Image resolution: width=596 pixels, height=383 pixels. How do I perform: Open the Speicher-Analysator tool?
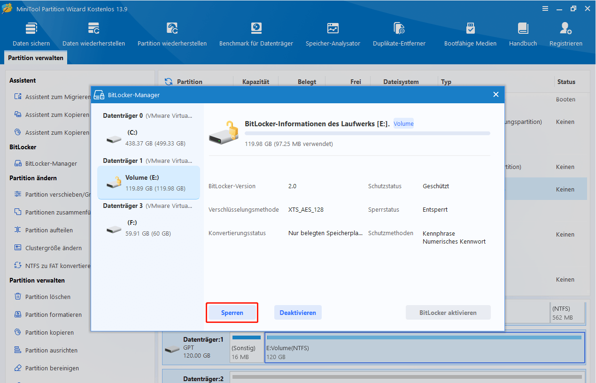click(x=333, y=34)
